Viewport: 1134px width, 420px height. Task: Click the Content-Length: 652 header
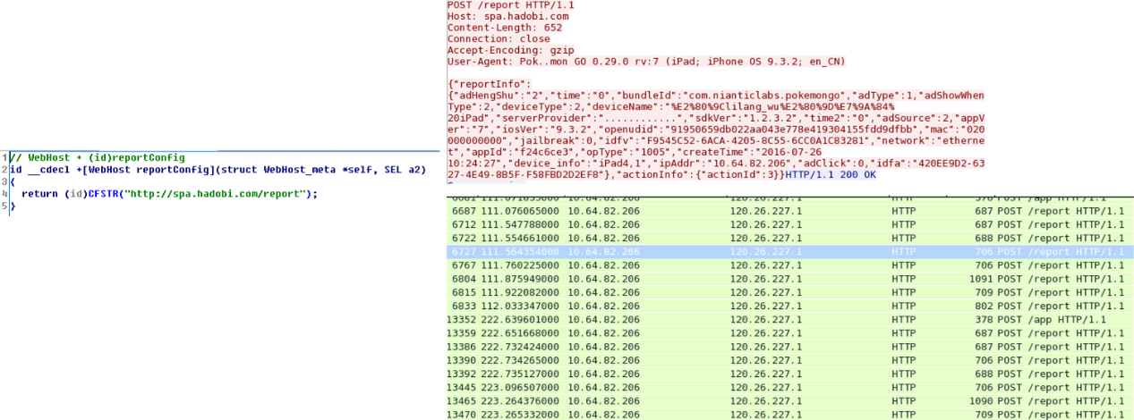(504, 29)
